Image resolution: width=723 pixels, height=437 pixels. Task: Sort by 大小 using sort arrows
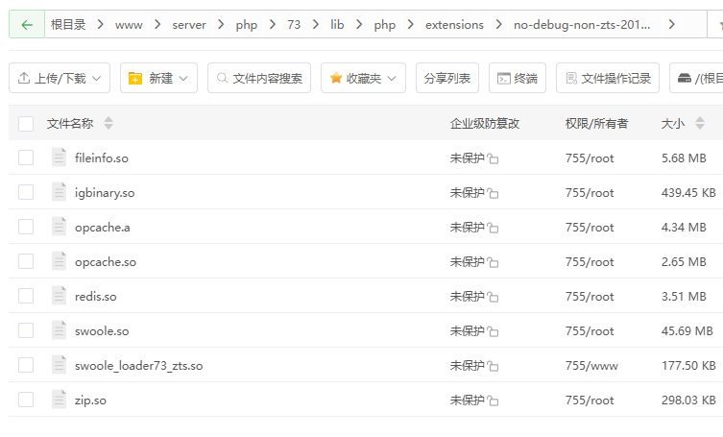[700, 123]
